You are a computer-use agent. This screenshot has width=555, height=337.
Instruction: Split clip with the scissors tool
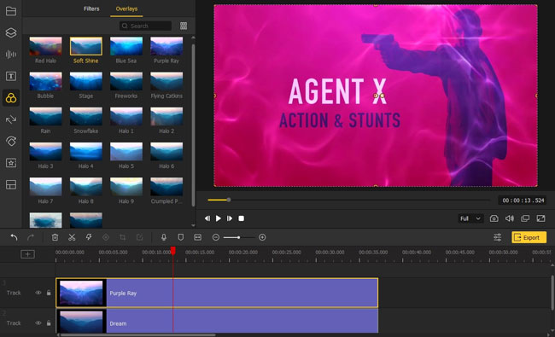[72, 237]
